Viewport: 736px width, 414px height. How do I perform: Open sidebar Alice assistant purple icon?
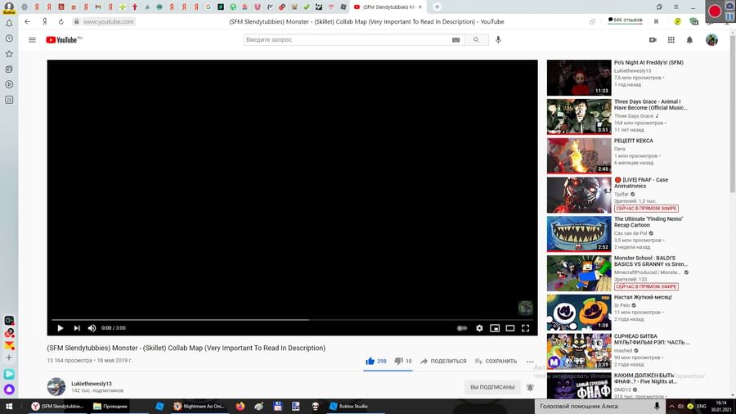click(x=9, y=389)
